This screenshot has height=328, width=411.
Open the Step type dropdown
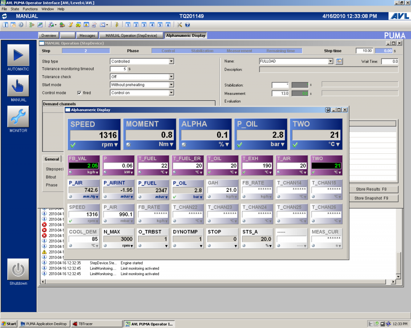click(171, 61)
